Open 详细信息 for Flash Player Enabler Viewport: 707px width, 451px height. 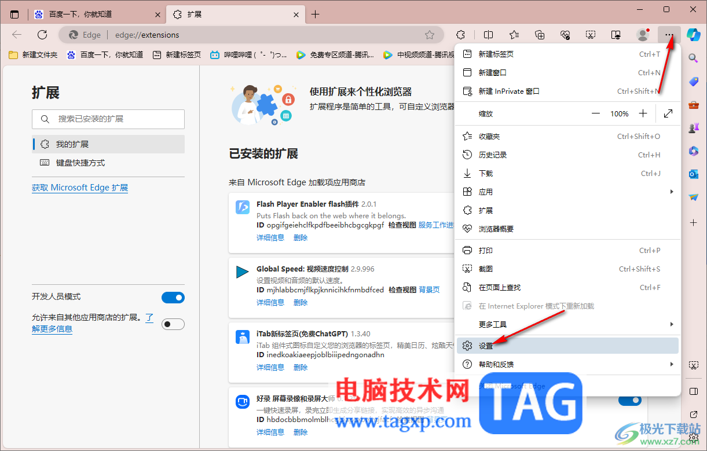270,237
